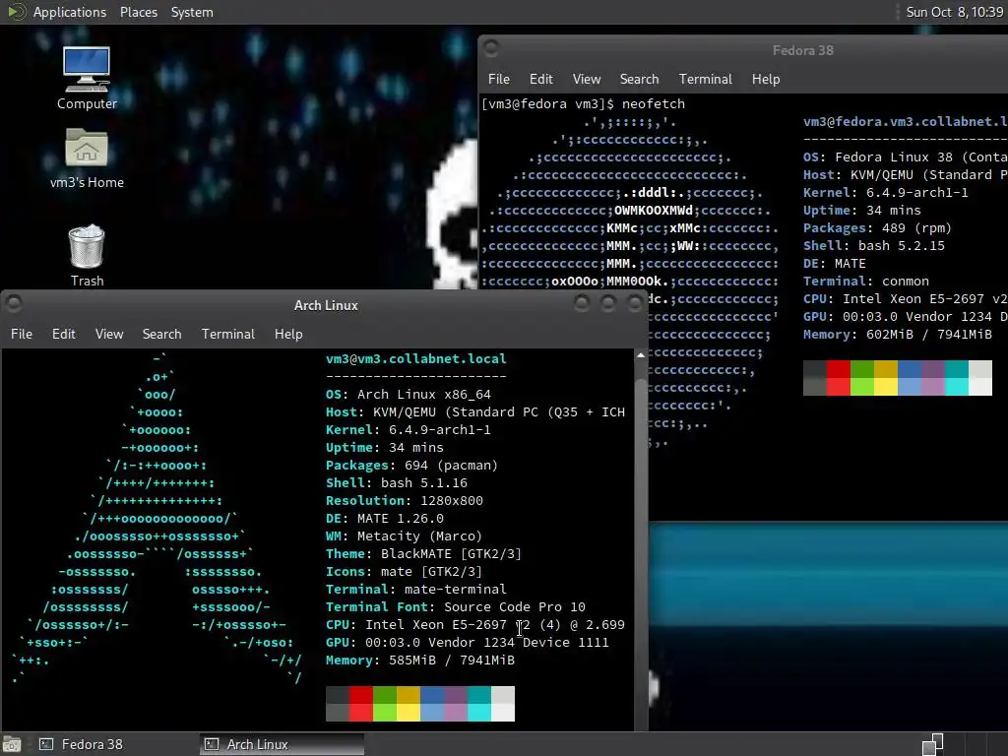This screenshot has height=756, width=1008.
Task: Minimize the Arch Linux terminal window
Action: coord(582,303)
